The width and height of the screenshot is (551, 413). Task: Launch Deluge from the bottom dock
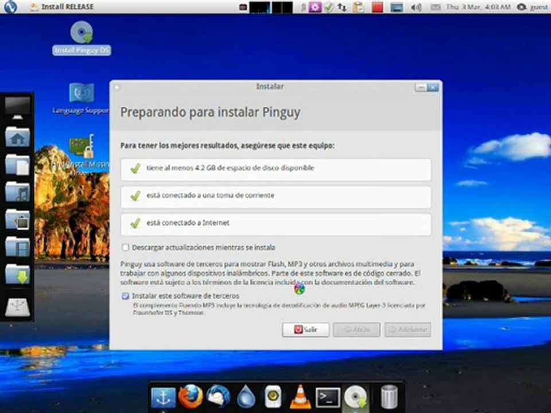click(x=246, y=397)
